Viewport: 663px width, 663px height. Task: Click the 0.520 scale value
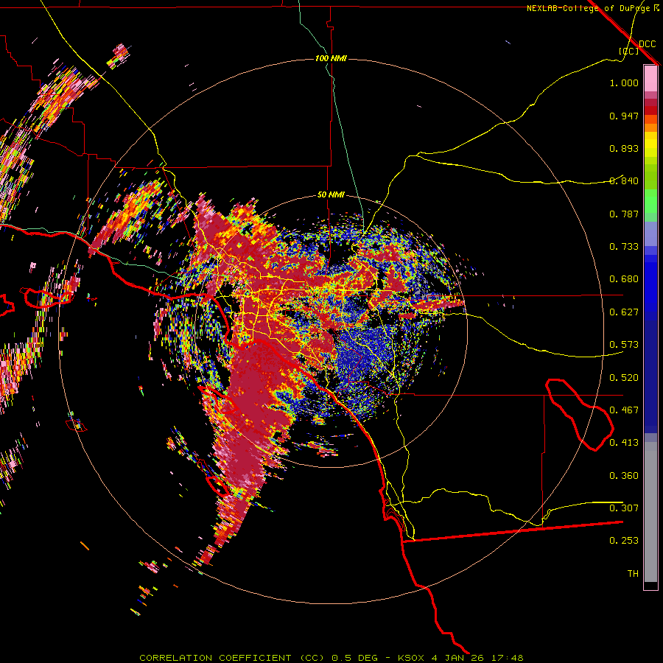(x=624, y=378)
